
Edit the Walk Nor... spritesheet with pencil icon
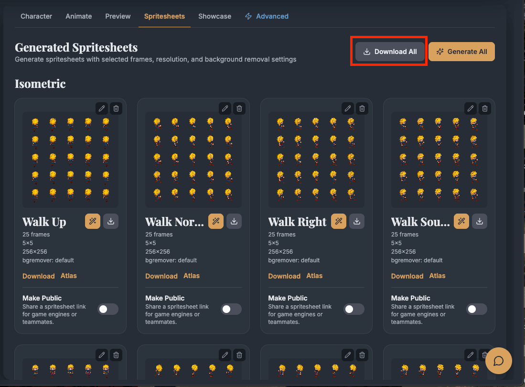coord(225,108)
